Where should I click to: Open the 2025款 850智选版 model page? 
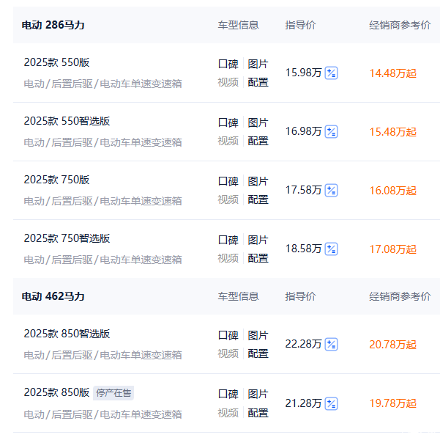[67, 334]
